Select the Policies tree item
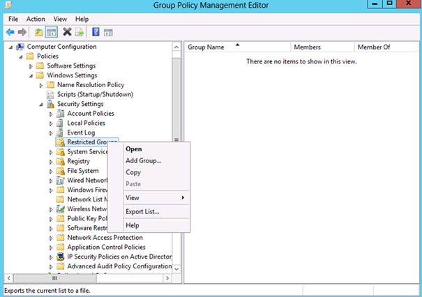The height and width of the screenshot is (297, 422). 47,56
